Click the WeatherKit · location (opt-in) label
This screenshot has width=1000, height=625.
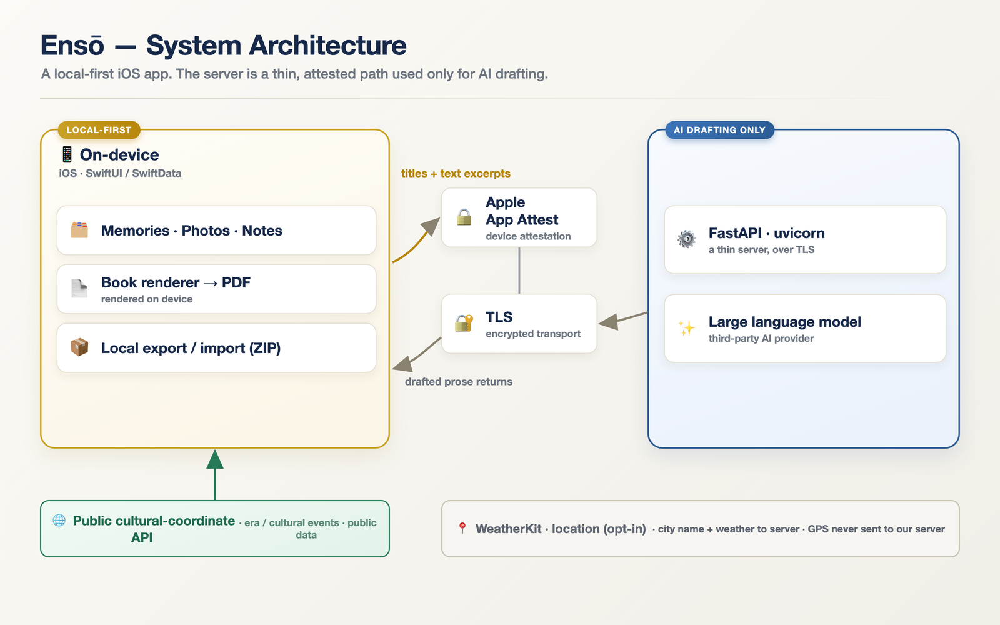point(561,529)
